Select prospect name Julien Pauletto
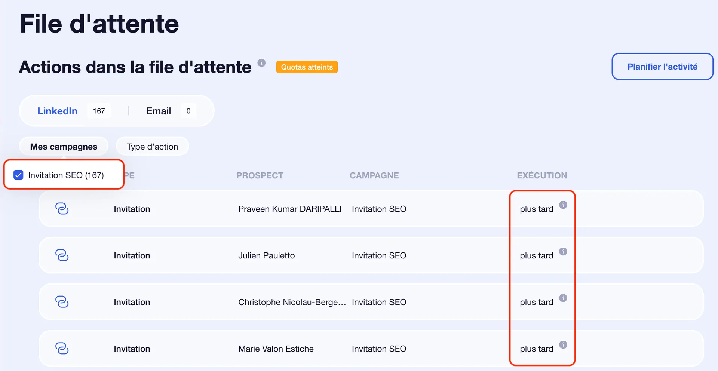Viewport: 718px width, 371px height. click(x=267, y=255)
